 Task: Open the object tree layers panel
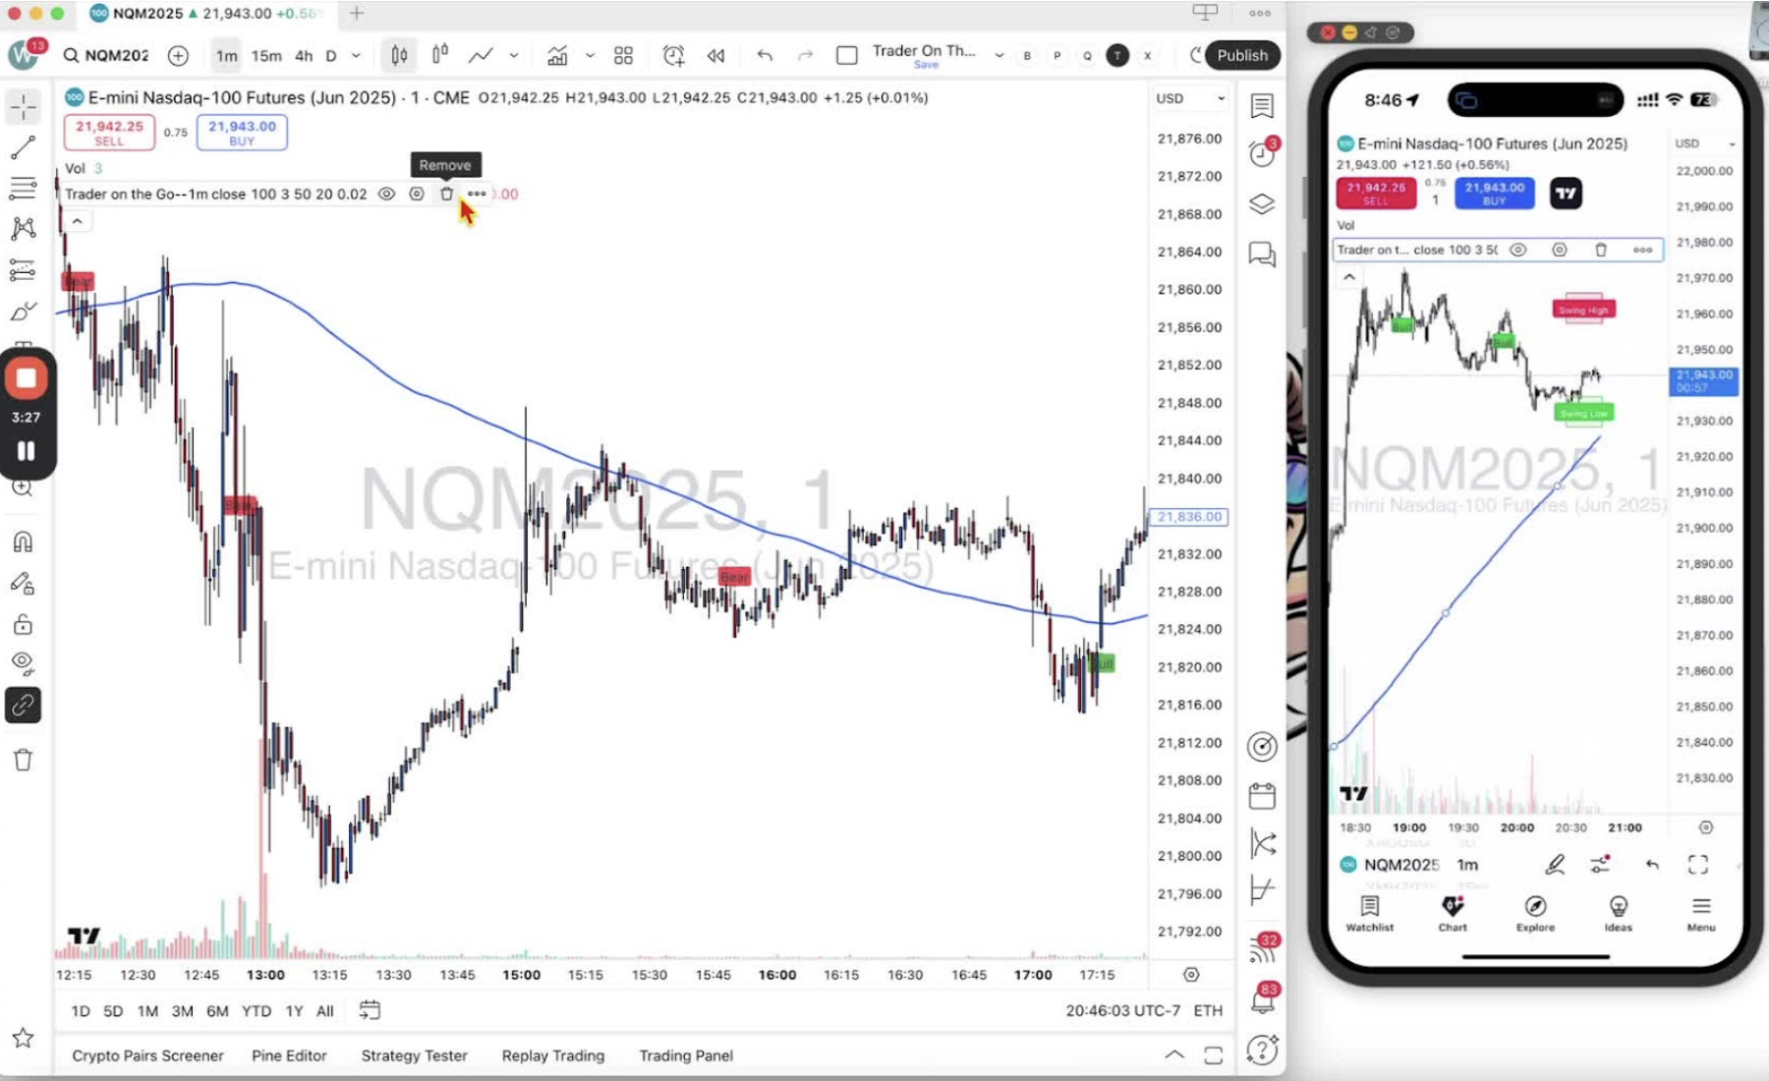[x=1262, y=204]
